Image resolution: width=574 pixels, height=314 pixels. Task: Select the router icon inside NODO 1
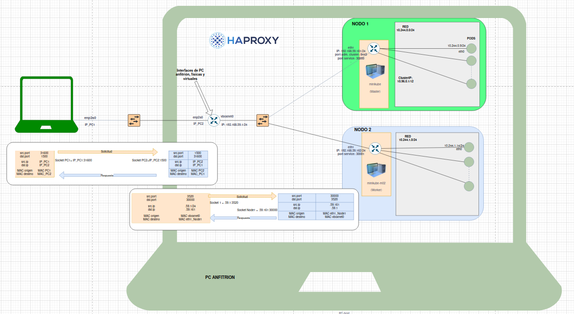tap(374, 49)
